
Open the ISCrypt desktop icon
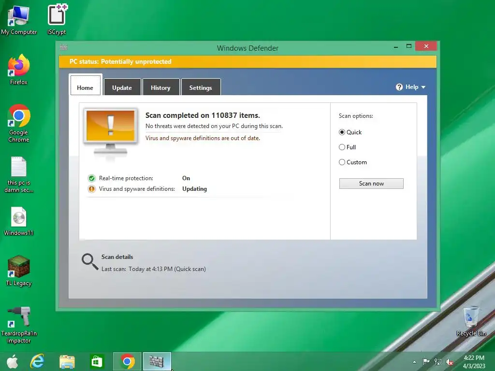point(57,19)
